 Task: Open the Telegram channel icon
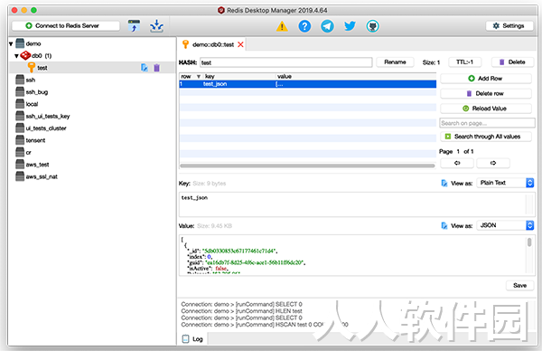click(327, 26)
